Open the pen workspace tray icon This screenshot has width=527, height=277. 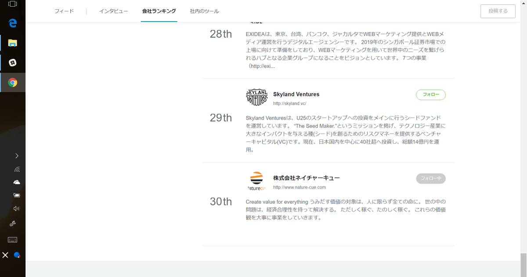click(13, 223)
